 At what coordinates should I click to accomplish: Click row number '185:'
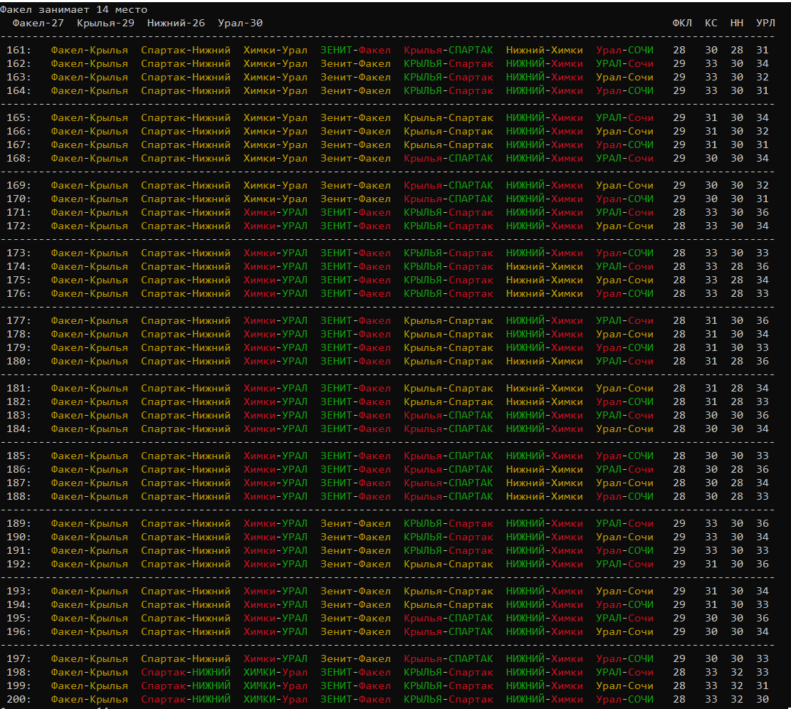(19, 456)
